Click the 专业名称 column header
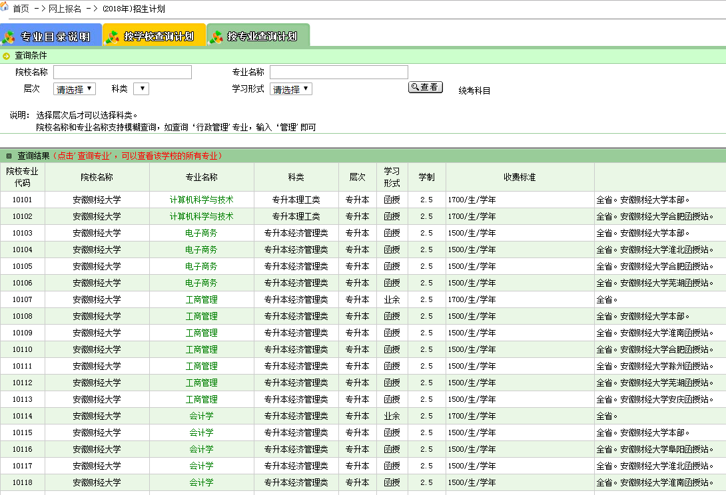This screenshot has width=726, height=495. (201, 177)
